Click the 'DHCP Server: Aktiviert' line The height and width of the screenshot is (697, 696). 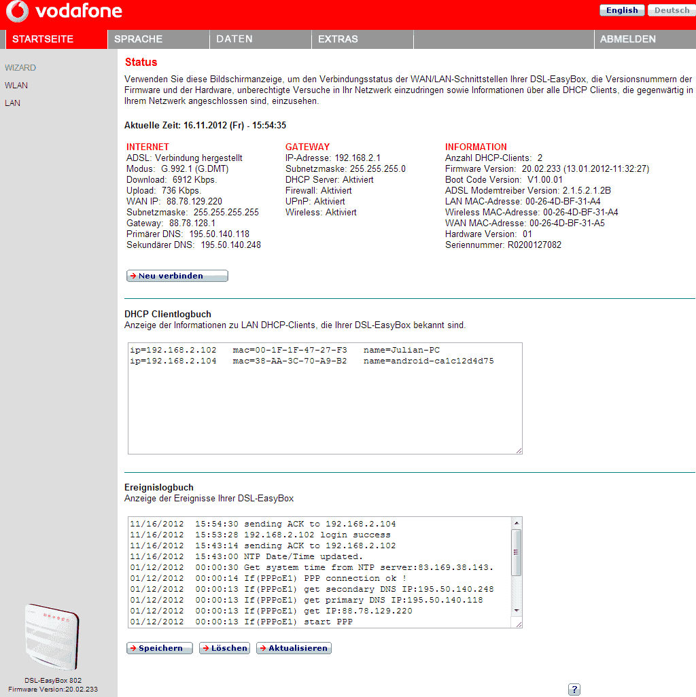329,179
